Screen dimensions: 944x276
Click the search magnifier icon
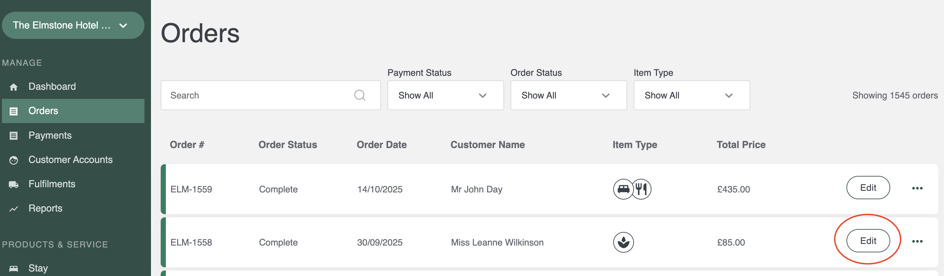pyautogui.click(x=360, y=95)
